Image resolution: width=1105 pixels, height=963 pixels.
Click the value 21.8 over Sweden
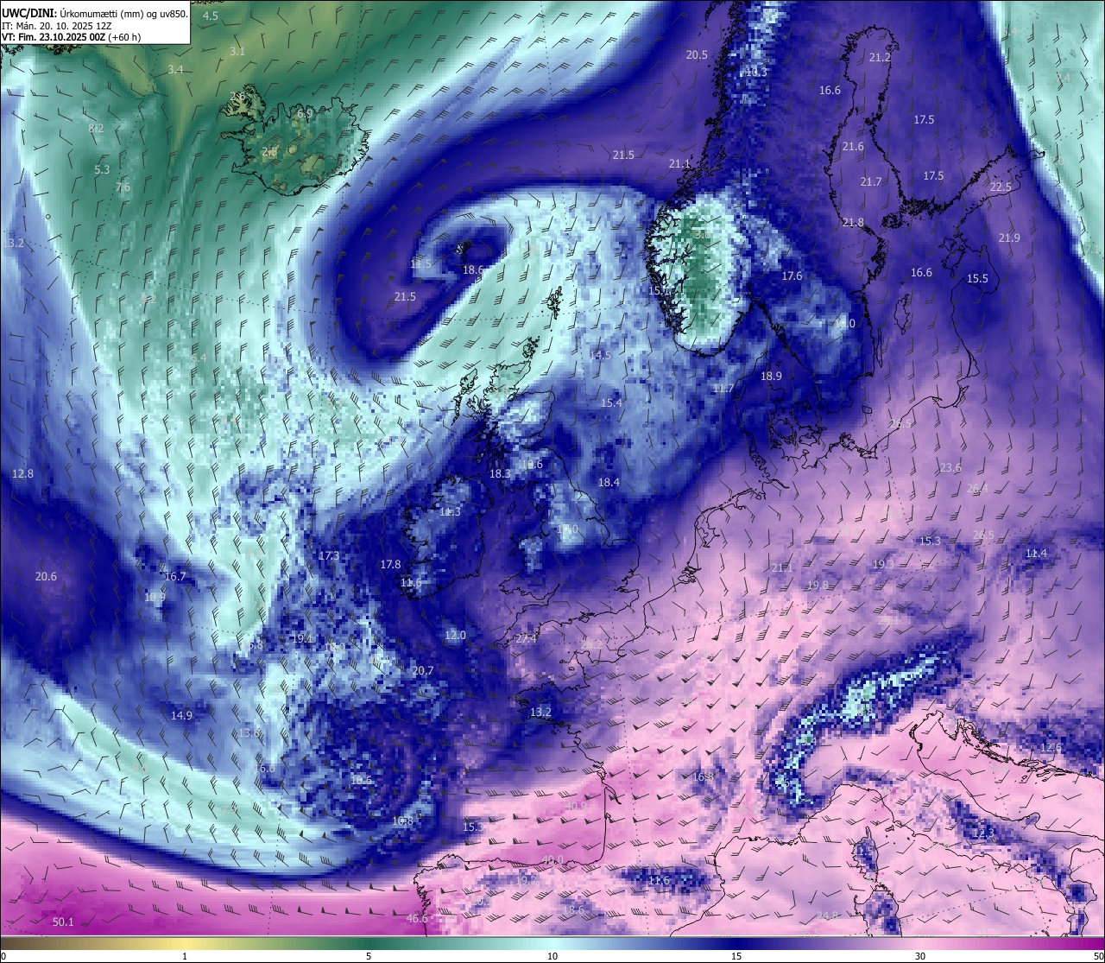pos(853,223)
